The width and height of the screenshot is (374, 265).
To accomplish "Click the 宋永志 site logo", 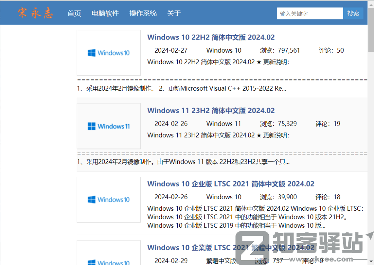I will (x=35, y=13).
